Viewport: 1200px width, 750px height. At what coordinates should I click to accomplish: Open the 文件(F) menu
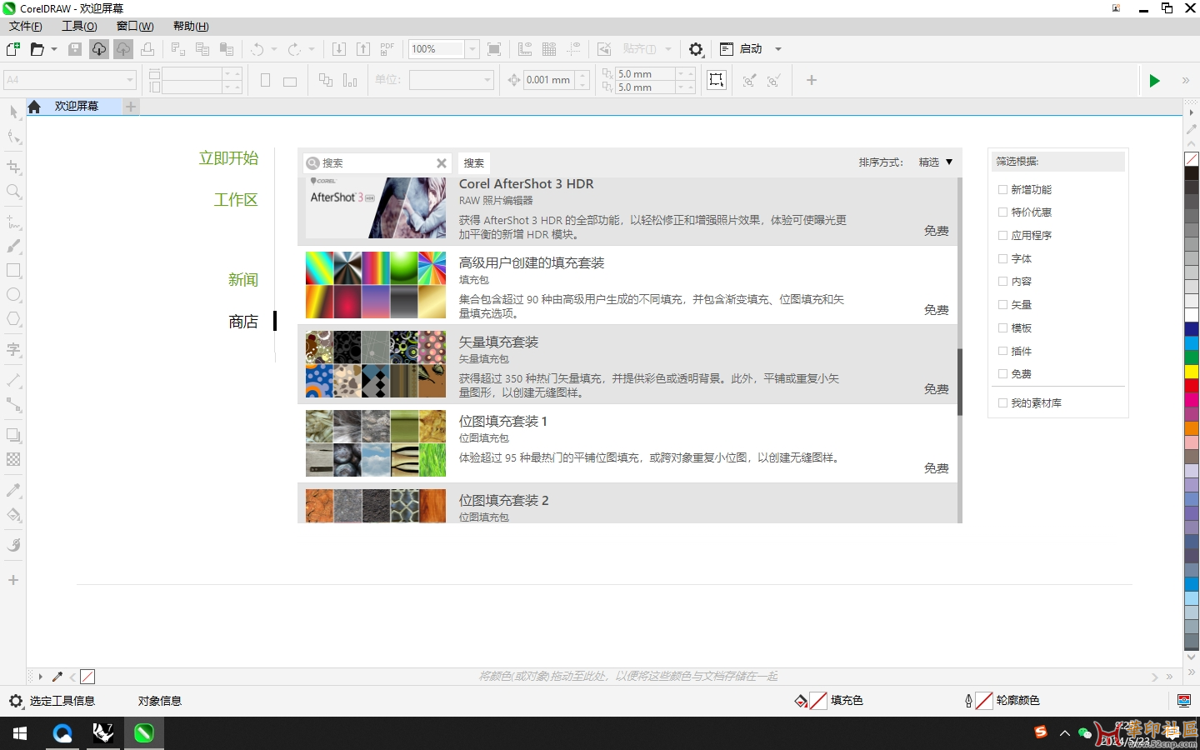(x=26, y=27)
